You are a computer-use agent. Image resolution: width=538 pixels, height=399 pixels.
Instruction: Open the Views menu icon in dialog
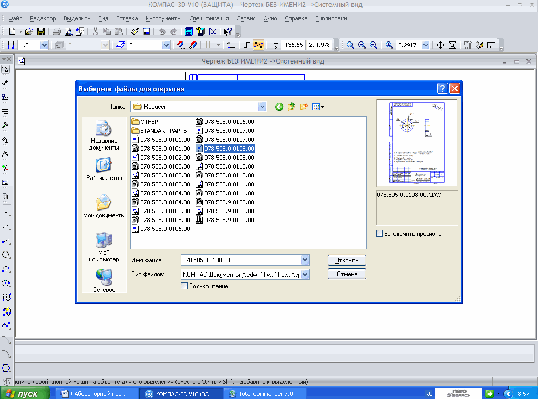[318, 107]
